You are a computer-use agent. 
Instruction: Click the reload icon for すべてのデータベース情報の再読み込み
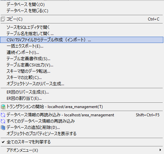3,121
